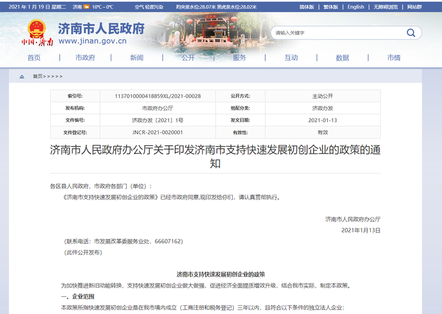
Task: Click the weather icon beside 济南
Action: [87, 7]
